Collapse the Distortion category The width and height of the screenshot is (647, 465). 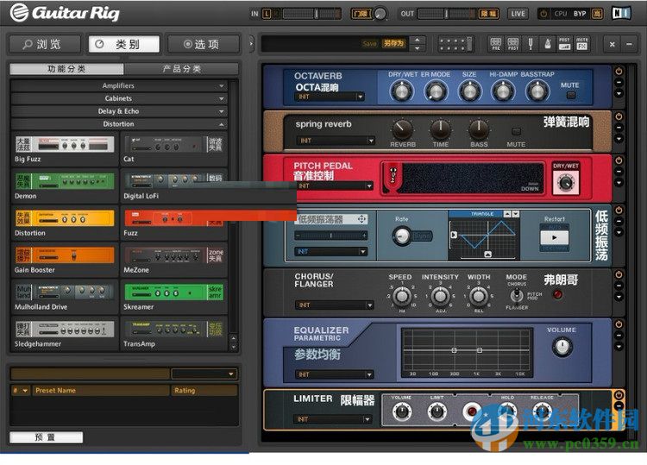(x=120, y=123)
